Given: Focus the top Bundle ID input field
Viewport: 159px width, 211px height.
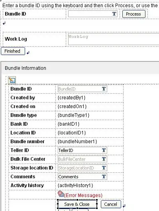Looking at the screenshot, I should click(93, 14).
